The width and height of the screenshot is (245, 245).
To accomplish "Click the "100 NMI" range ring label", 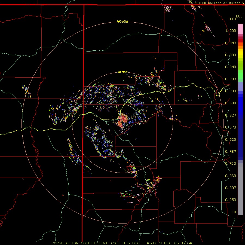I will (x=122, y=22).
